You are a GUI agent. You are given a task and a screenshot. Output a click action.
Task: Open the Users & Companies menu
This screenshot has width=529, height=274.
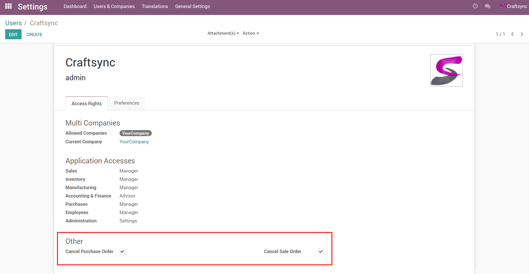(114, 6)
